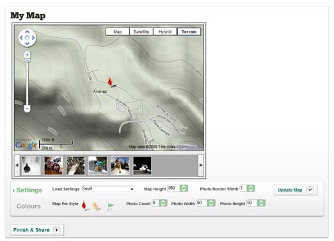
Task: Open the fourth blue snowboarder thumbnail
Action: coord(98,165)
